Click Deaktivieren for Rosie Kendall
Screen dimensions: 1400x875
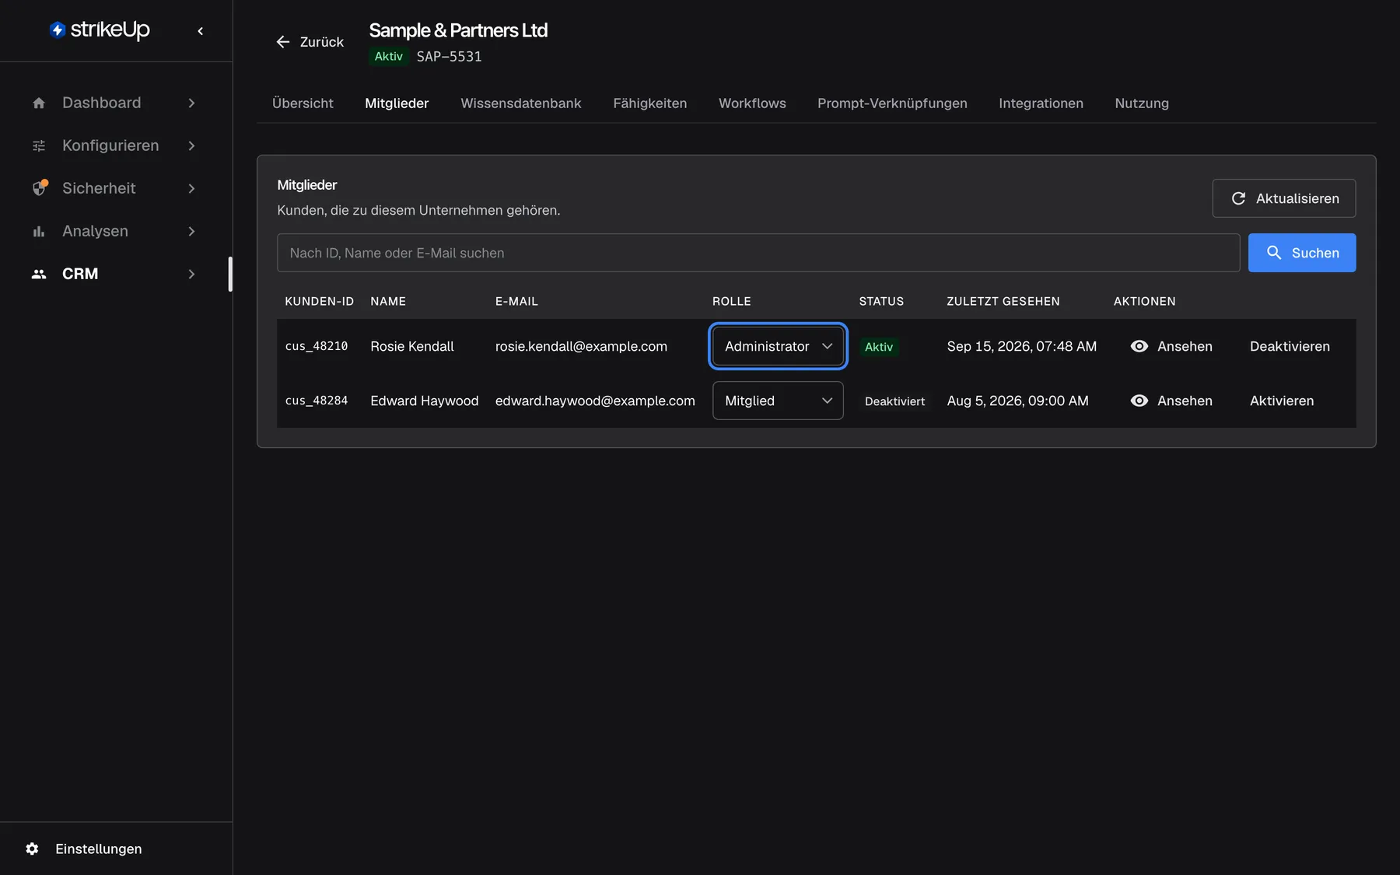(1290, 346)
